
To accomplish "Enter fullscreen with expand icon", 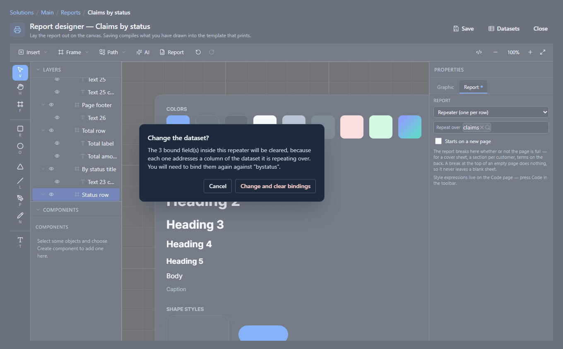I will pos(543,52).
